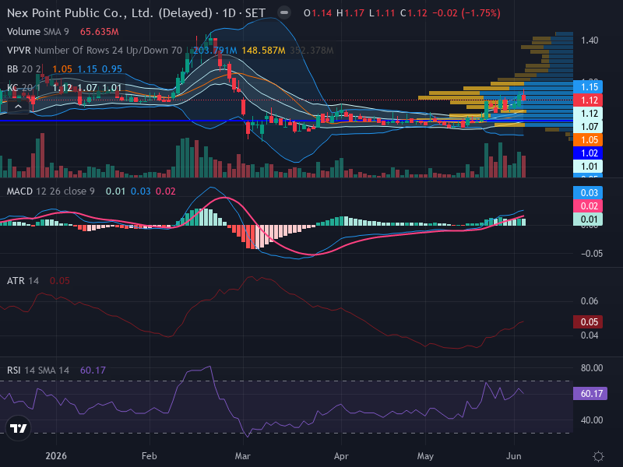The width and height of the screenshot is (623, 467).
Task: Click the 40.00 RSI axis value
Action: tap(592, 420)
